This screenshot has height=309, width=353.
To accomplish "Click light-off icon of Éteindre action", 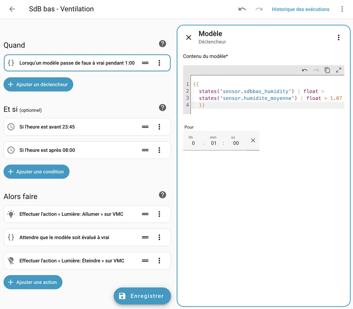I will click(x=11, y=261).
